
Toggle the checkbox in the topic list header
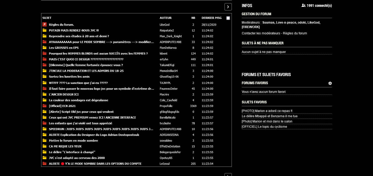228,18
